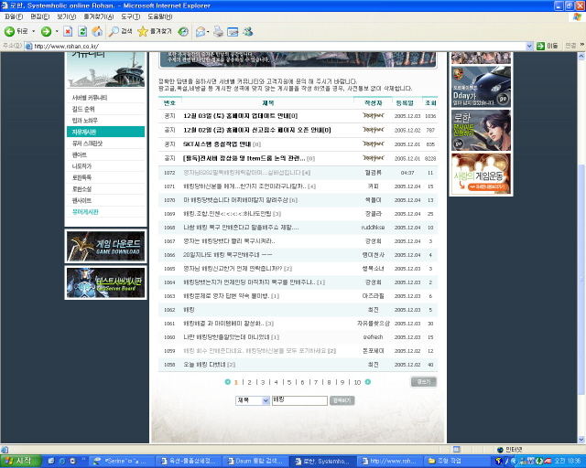Image resolution: width=586 pixels, height=468 pixels.
Task: Refresh the page with toolbar icon
Action: pos(82,31)
